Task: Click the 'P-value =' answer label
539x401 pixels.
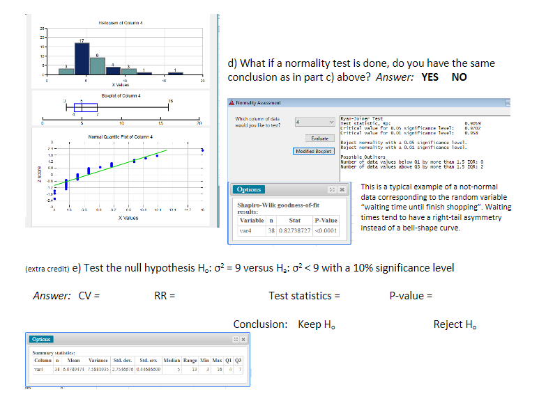Action: coord(411,296)
